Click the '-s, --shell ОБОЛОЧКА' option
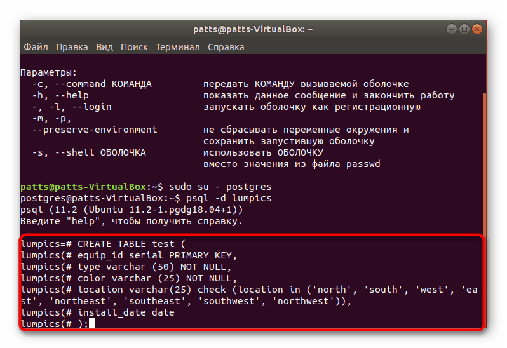Viewport: 507px width, 348px height. click(89, 152)
